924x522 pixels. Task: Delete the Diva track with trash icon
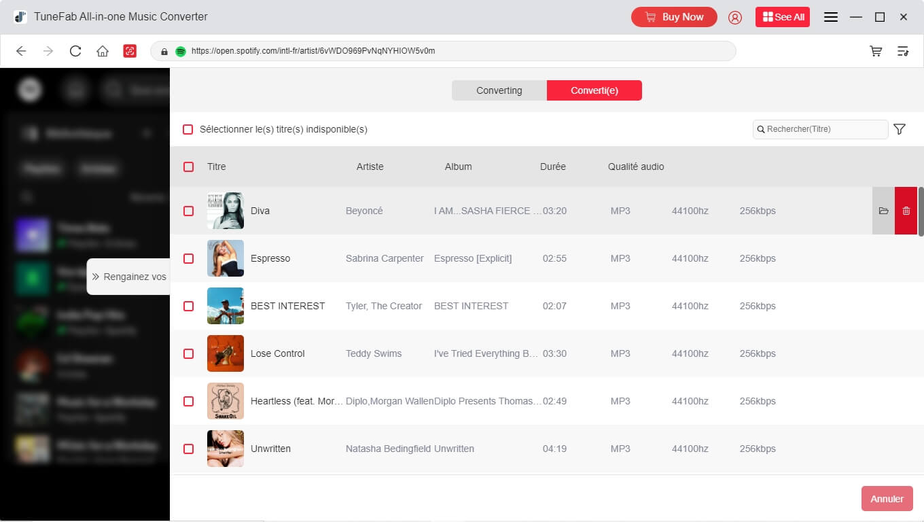click(906, 211)
